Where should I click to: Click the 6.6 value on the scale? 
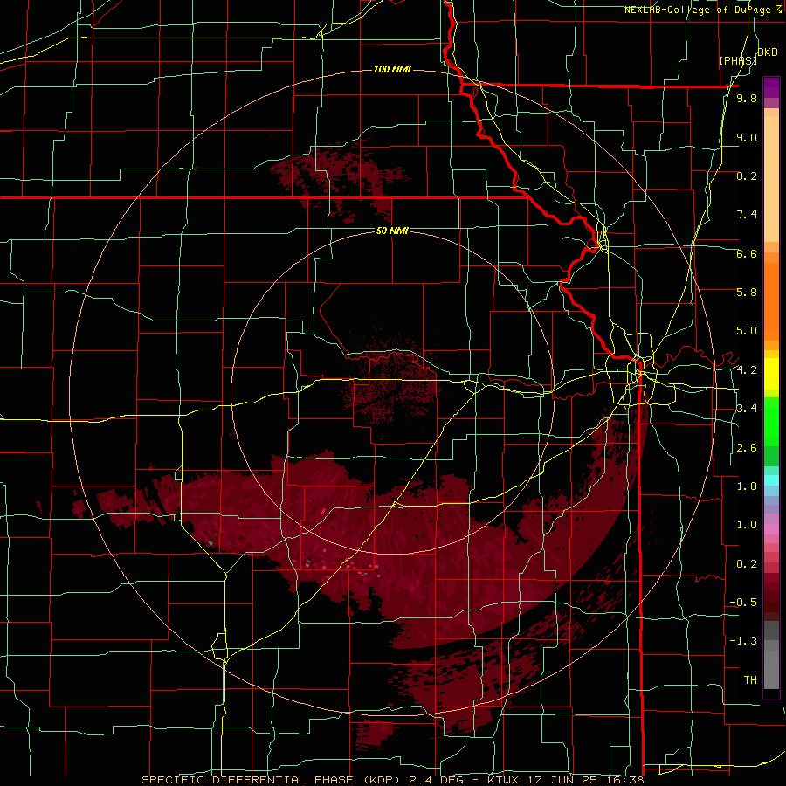tap(747, 253)
